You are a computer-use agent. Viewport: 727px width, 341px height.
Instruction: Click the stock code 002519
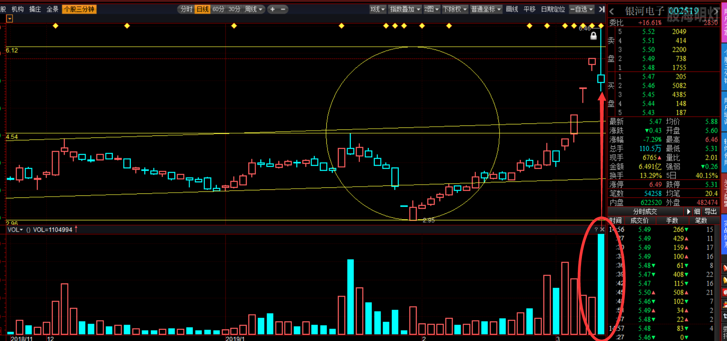point(684,11)
